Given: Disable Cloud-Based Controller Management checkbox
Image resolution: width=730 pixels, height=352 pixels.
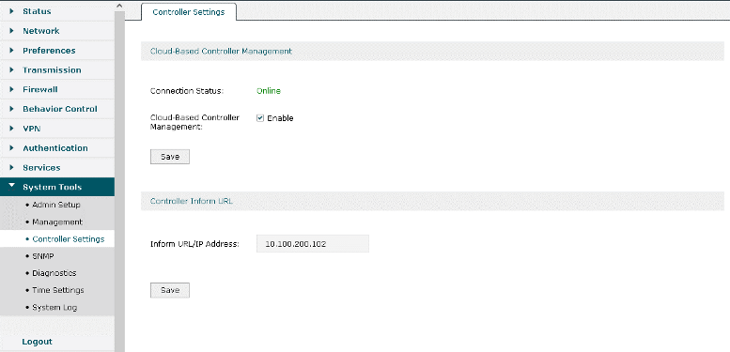Looking at the screenshot, I should pyautogui.click(x=260, y=118).
